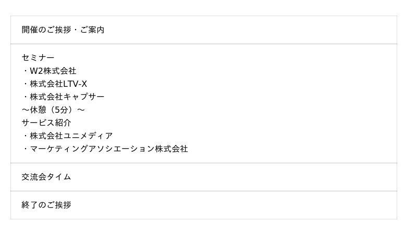Click 株式会社 ending the マーケティングアソシエーション line

coord(171,149)
